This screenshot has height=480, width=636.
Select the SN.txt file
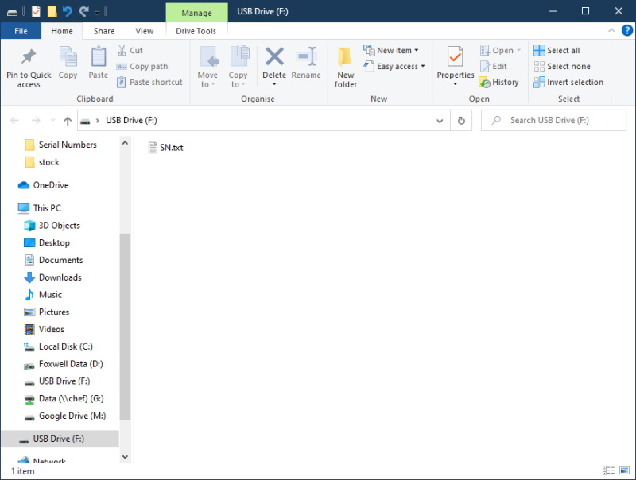click(171, 147)
